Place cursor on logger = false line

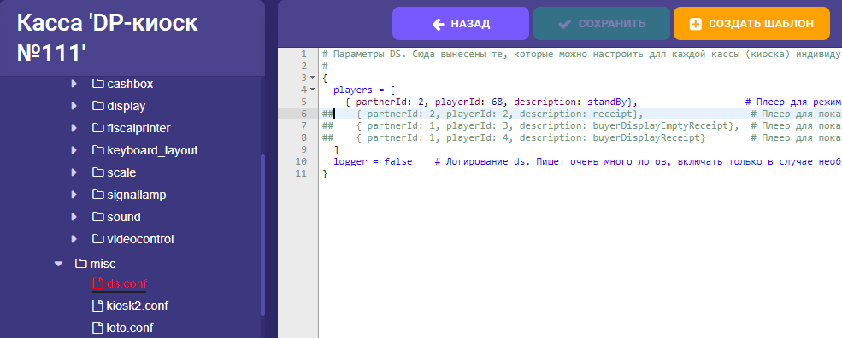tap(373, 161)
